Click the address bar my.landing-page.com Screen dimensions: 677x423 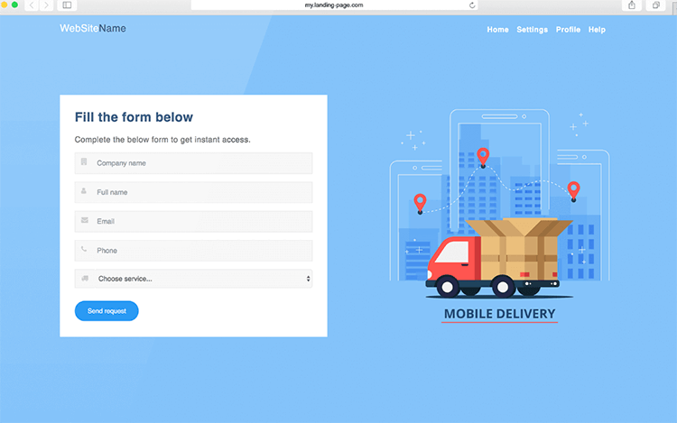[334, 5]
